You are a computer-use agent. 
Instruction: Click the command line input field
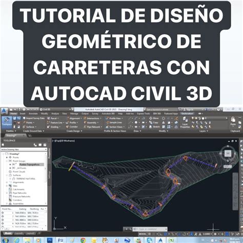(x=150, y=229)
